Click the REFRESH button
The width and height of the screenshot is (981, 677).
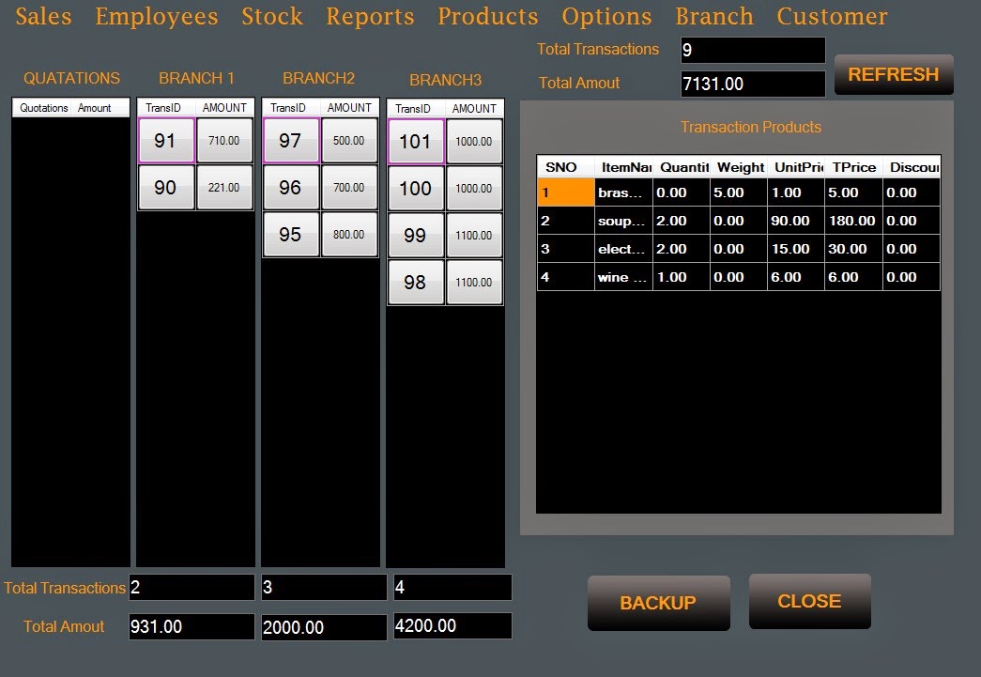[894, 74]
